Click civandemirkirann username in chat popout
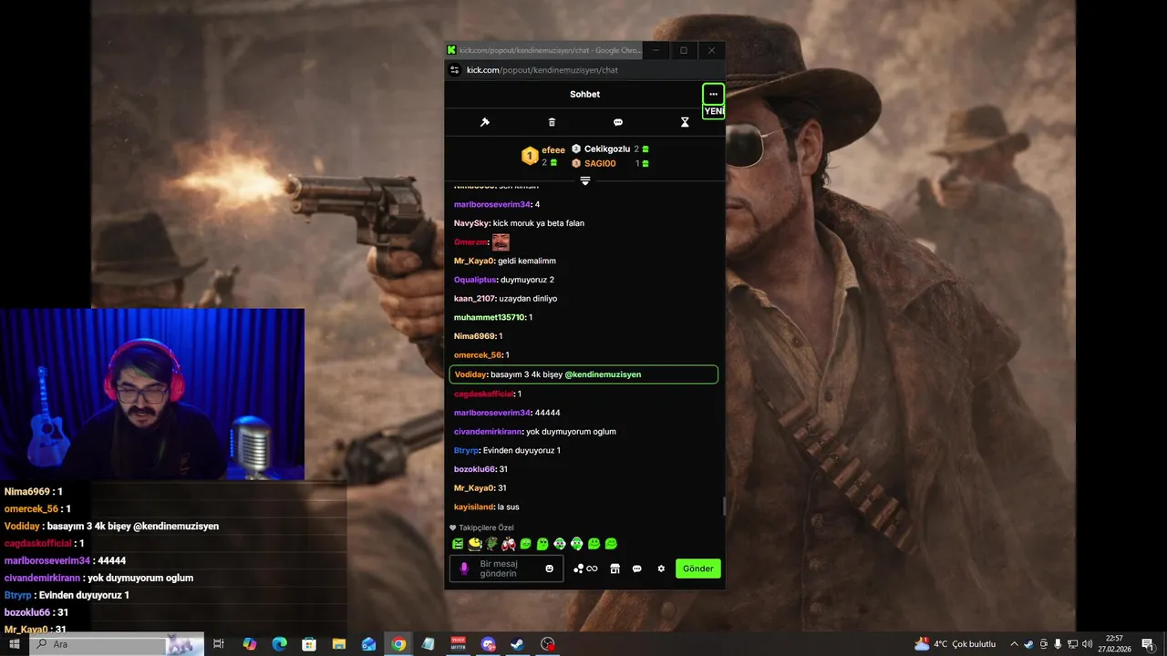Screen dimensions: 1167x656 488,432
